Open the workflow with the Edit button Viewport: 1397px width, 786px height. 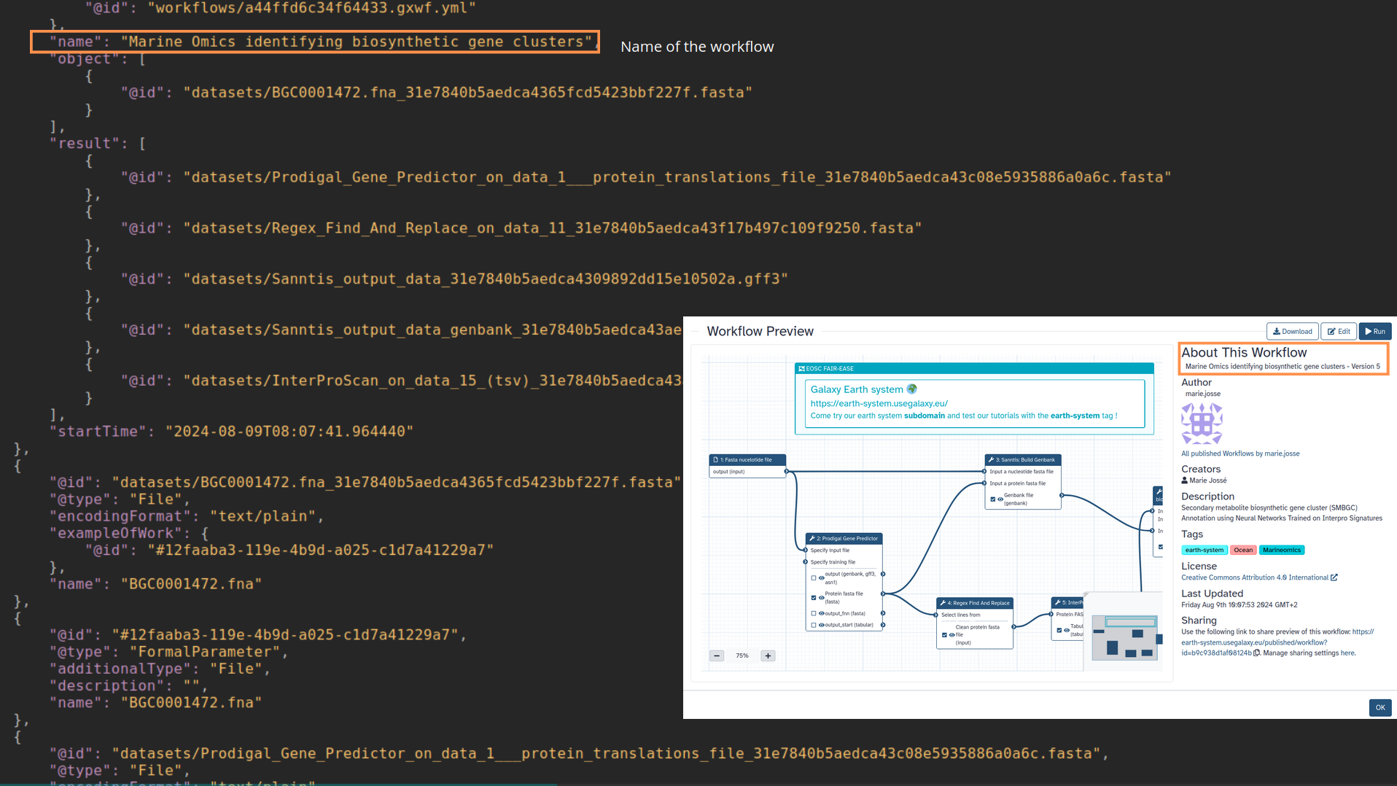pos(1338,331)
